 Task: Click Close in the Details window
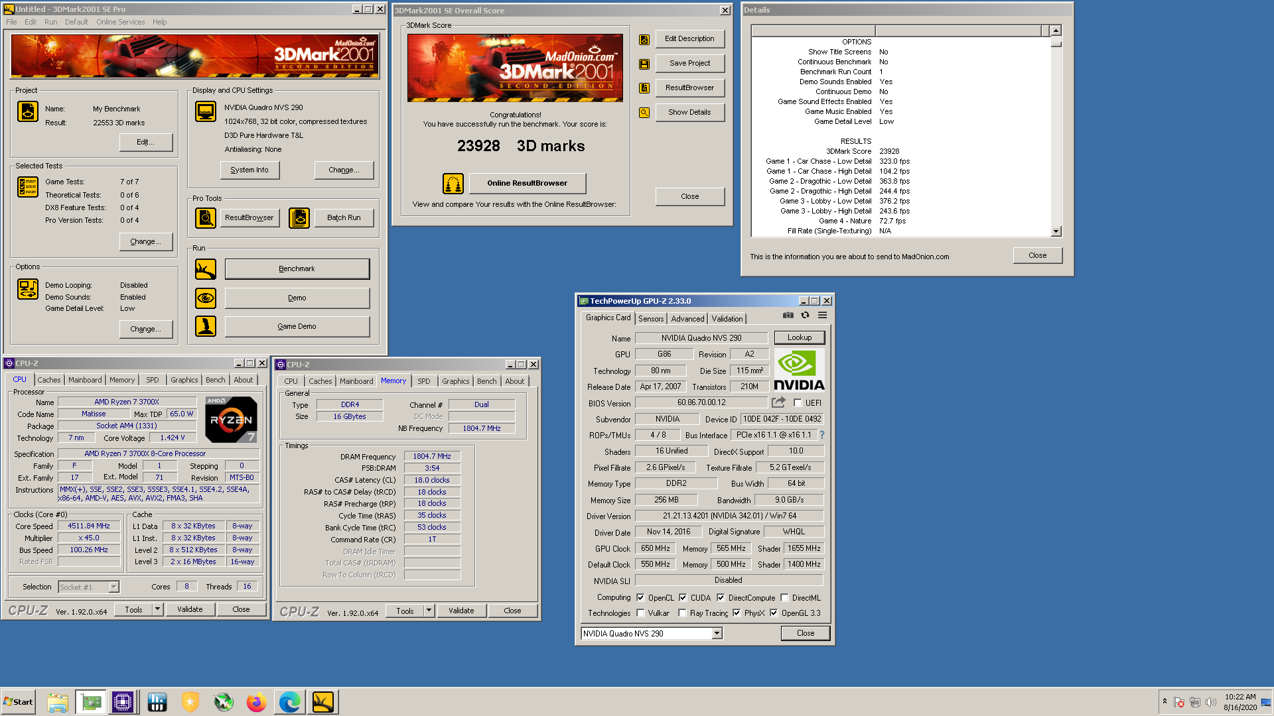[x=1037, y=256]
